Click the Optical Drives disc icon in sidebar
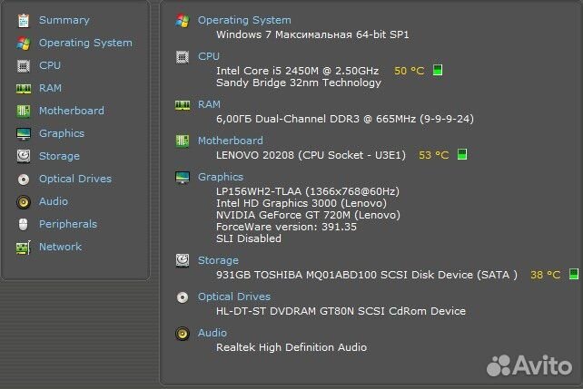Viewport: 583px width, 389px height. point(24,180)
